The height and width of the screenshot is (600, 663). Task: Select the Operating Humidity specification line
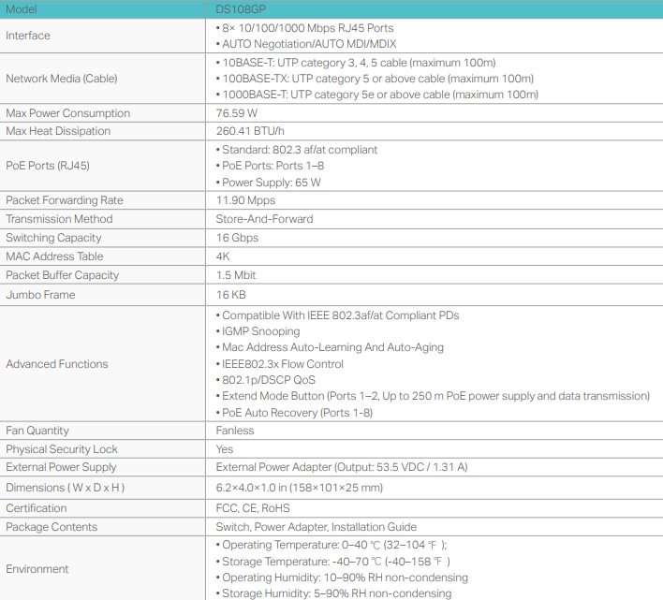click(342, 578)
